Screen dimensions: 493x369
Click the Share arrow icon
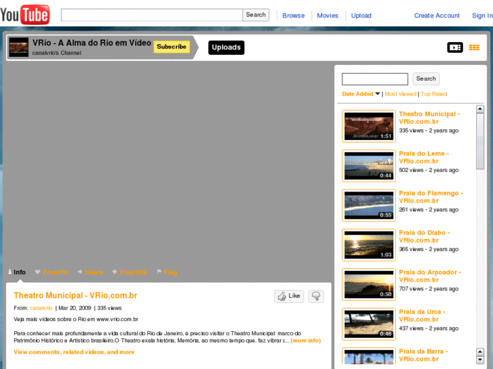point(80,272)
